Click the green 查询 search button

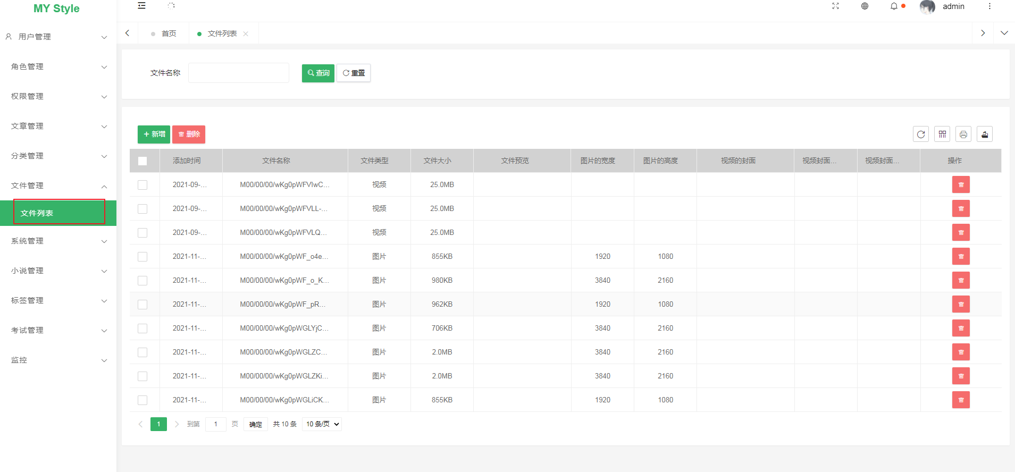[x=318, y=73]
